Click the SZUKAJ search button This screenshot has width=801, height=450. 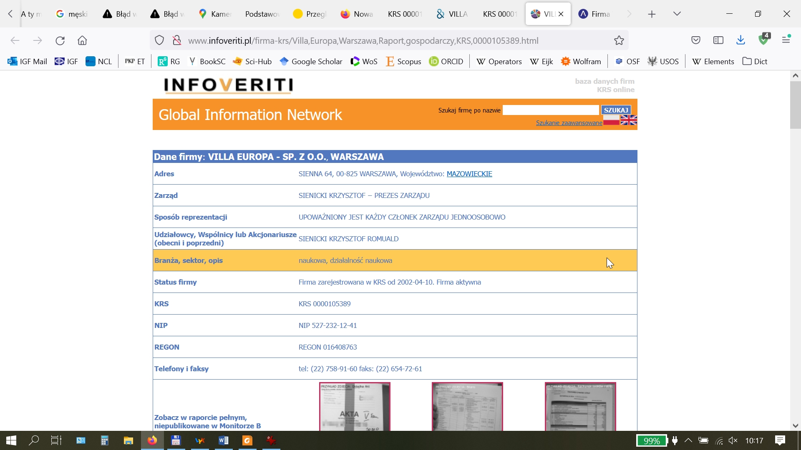tap(616, 110)
